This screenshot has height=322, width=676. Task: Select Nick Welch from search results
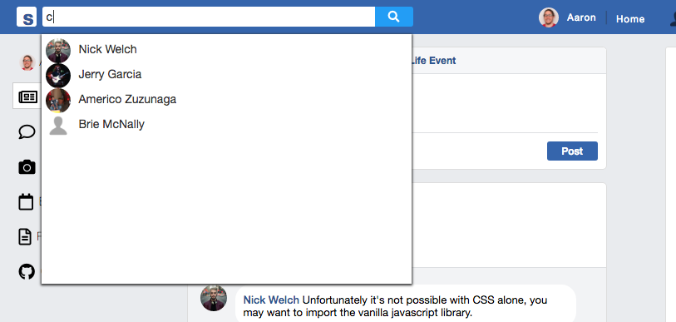point(108,49)
